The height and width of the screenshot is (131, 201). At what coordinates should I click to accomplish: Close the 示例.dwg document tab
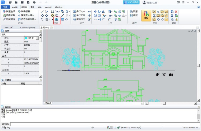point(52,27)
